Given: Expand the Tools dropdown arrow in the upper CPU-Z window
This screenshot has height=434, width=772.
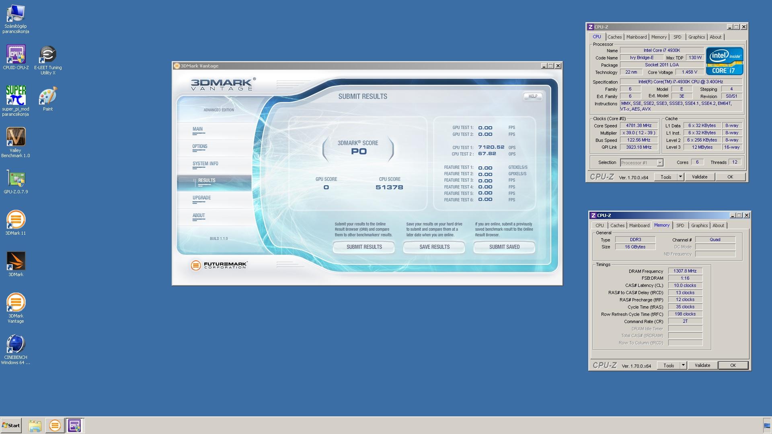Looking at the screenshot, I should 680,177.
